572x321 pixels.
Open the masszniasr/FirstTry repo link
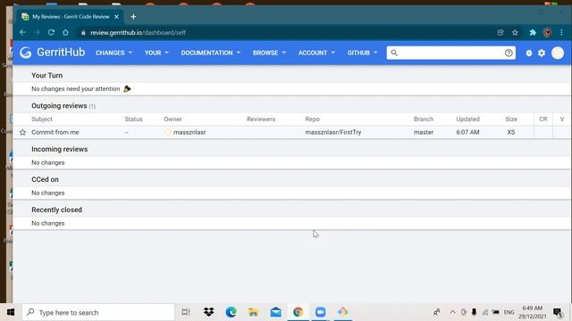coord(333,133)
